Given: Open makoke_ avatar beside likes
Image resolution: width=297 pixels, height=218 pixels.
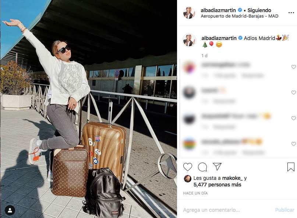Looking at the screenshot, I should [188, 178].
